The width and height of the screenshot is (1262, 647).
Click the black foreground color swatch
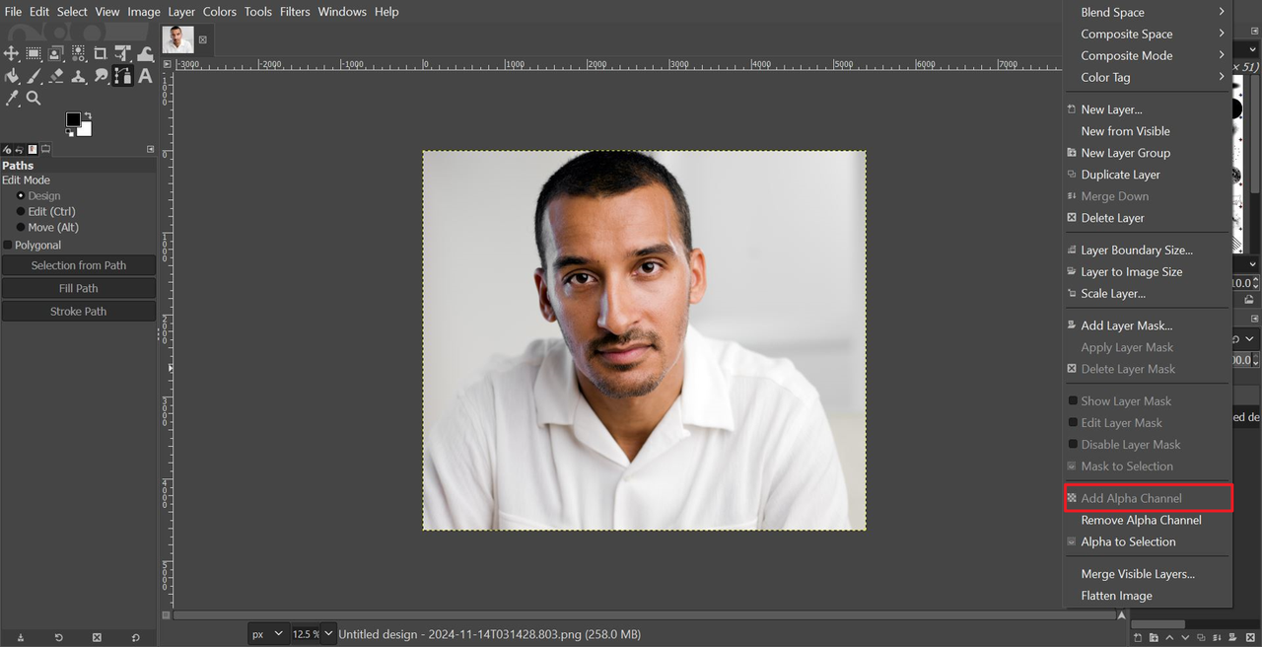pos(72,118)
